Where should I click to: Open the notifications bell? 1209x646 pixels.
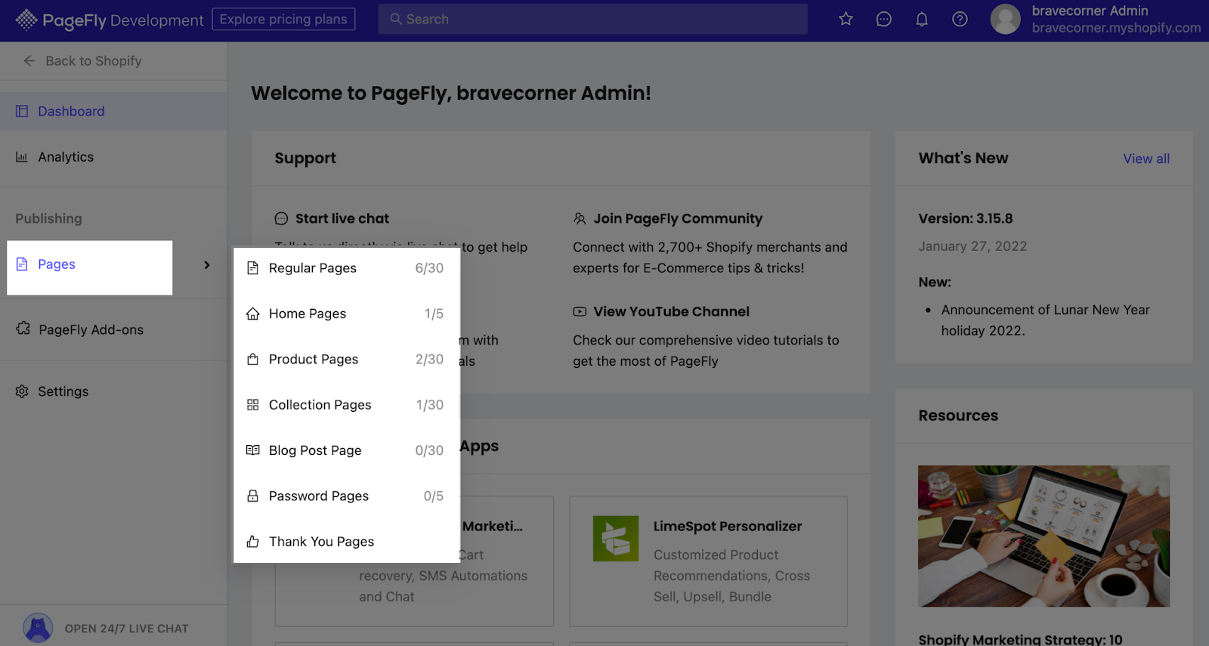click(922, 19)
